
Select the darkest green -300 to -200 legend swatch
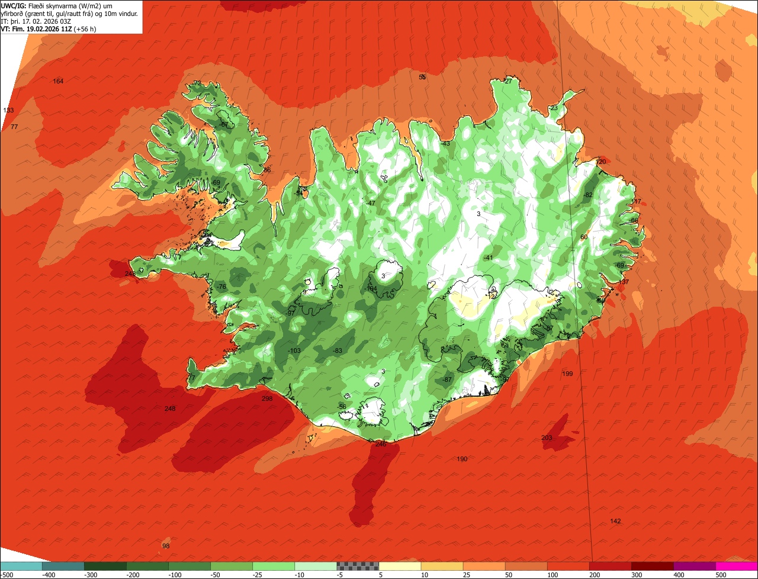[105, 566]
